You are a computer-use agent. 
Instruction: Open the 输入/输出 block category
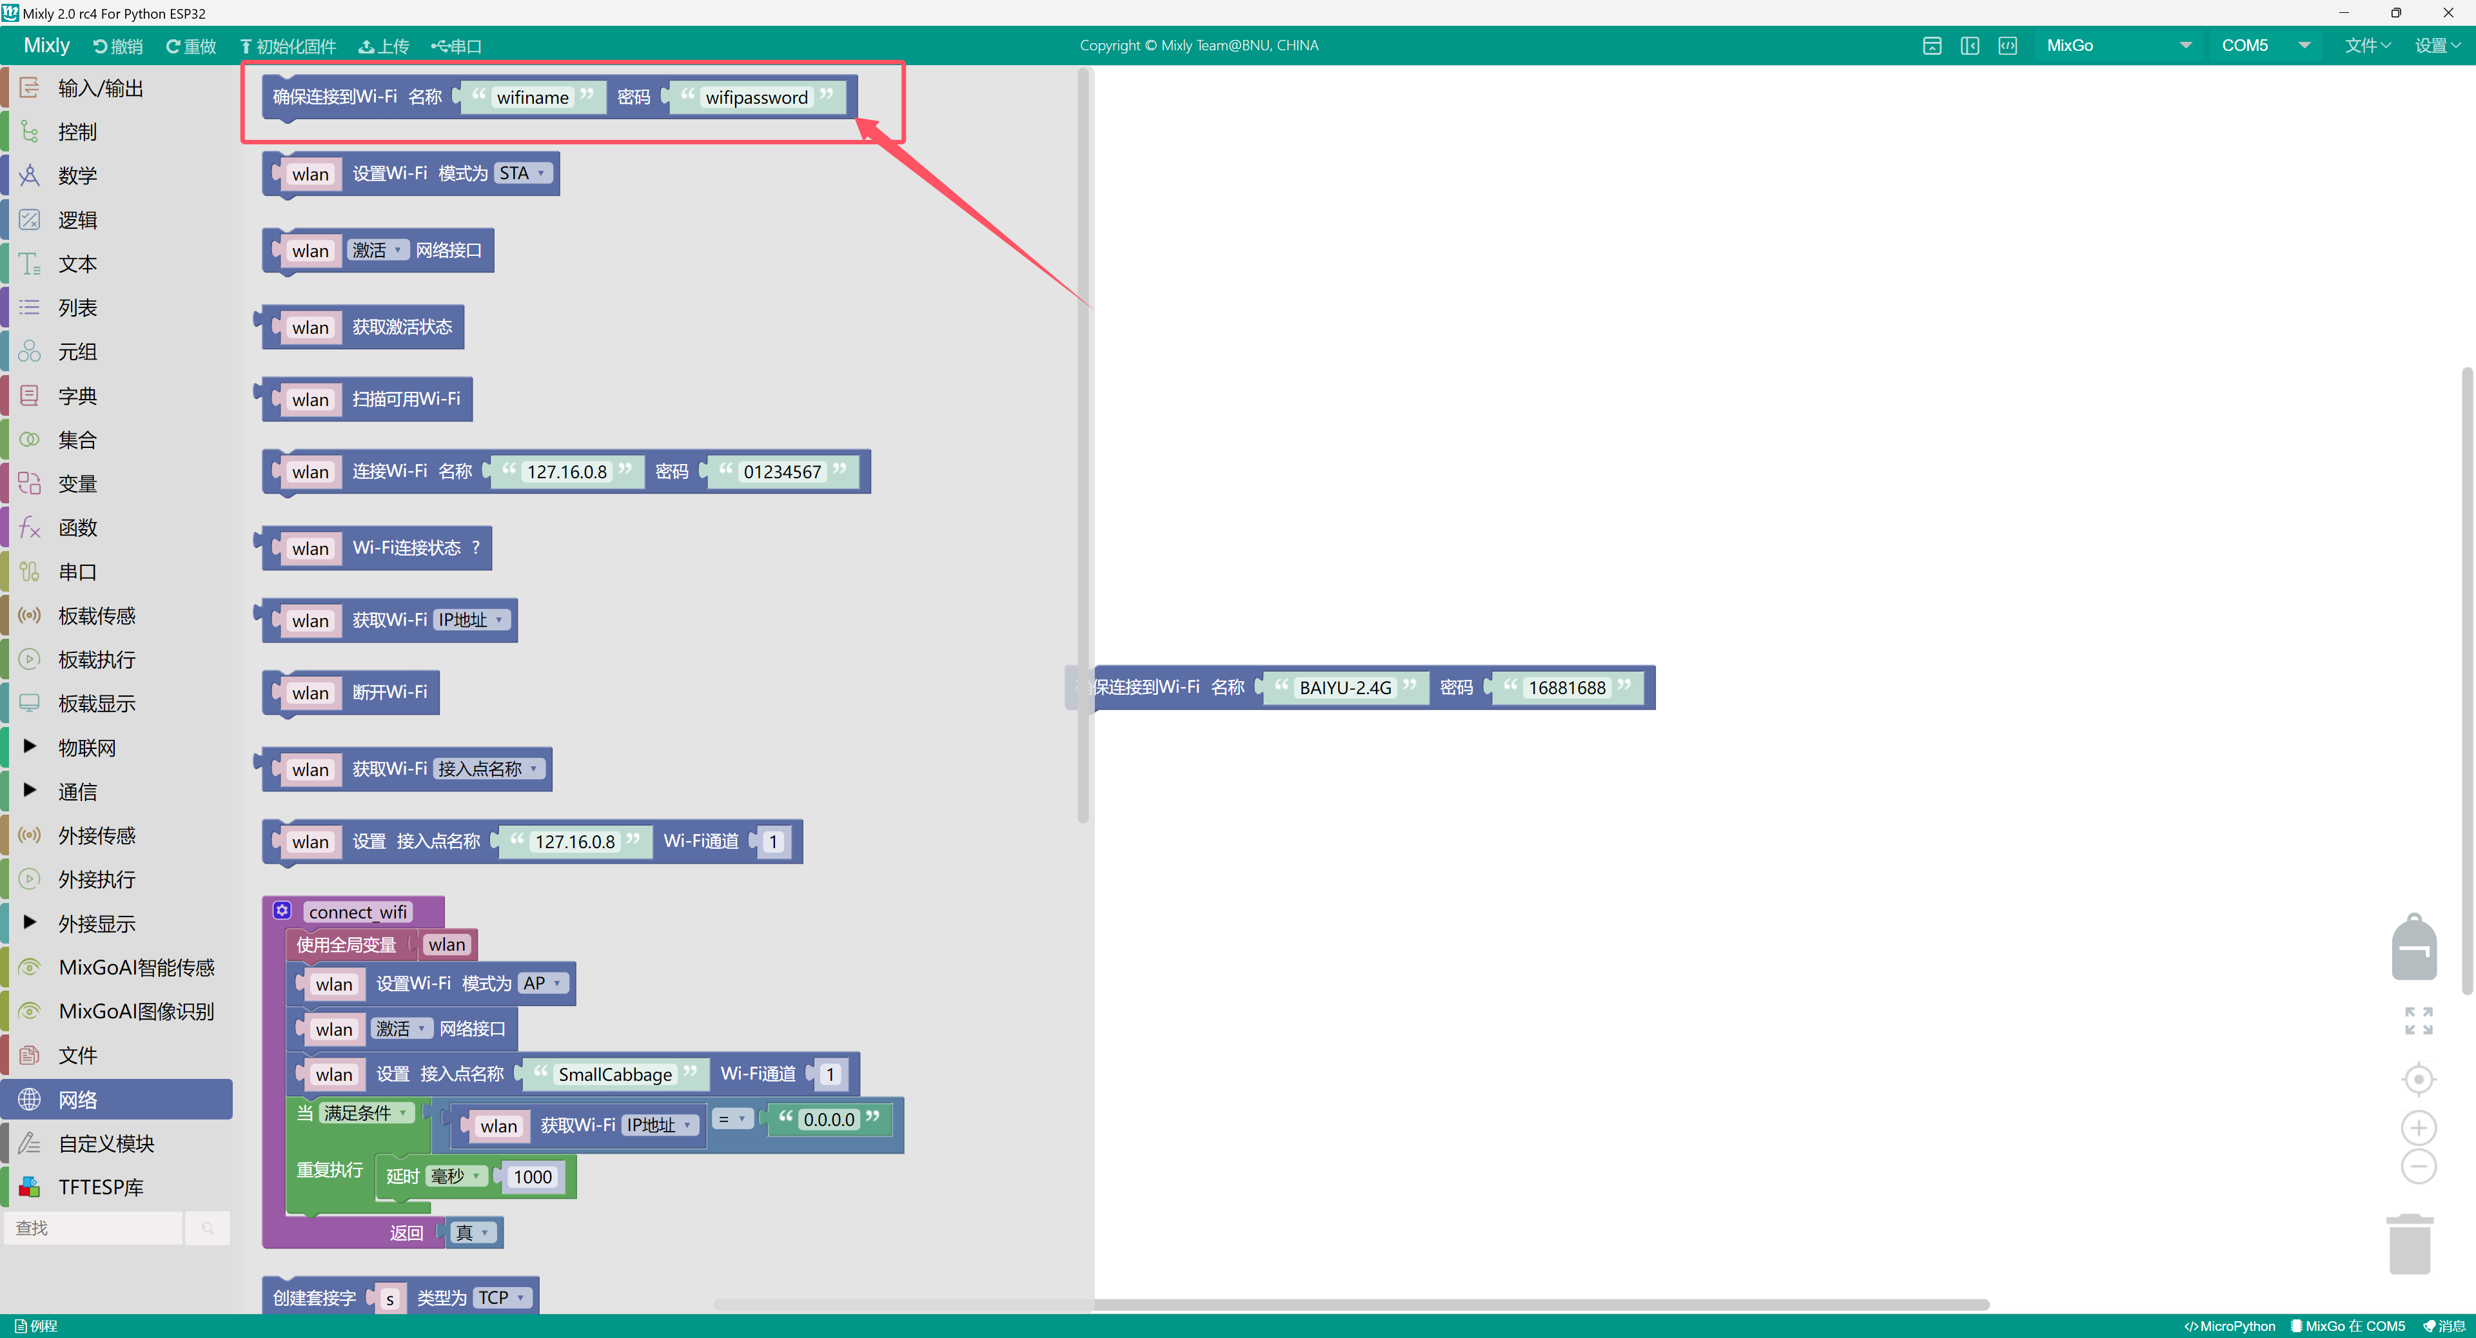point(116,88)
